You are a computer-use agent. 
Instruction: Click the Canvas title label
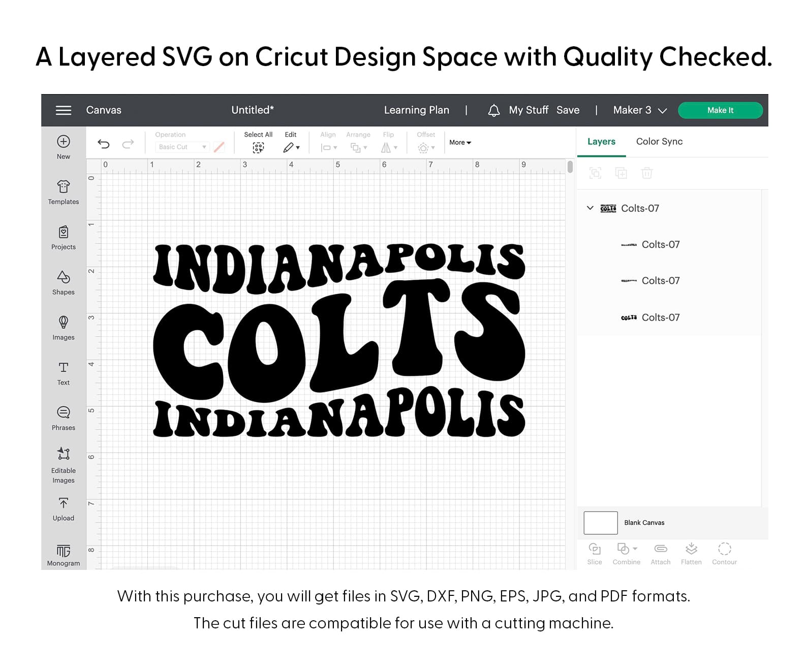(104, 110)
